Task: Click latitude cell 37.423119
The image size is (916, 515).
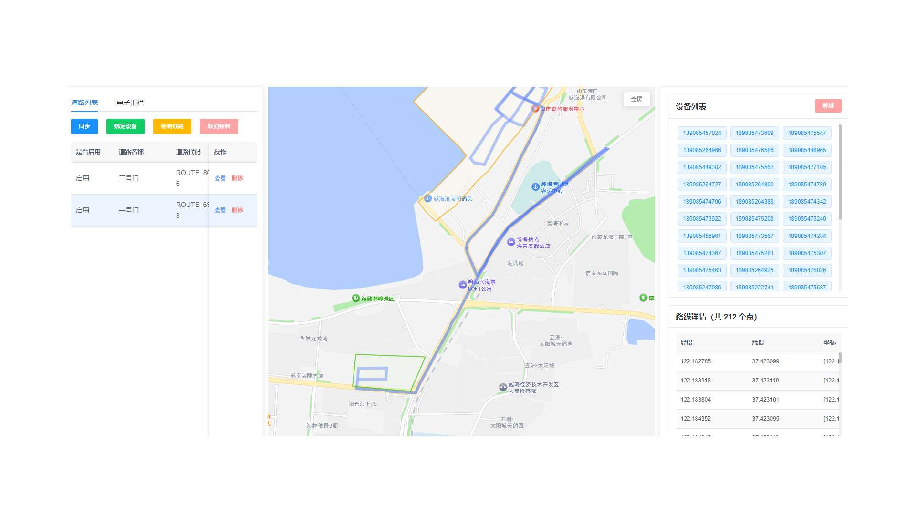Action: click(783, 381)
